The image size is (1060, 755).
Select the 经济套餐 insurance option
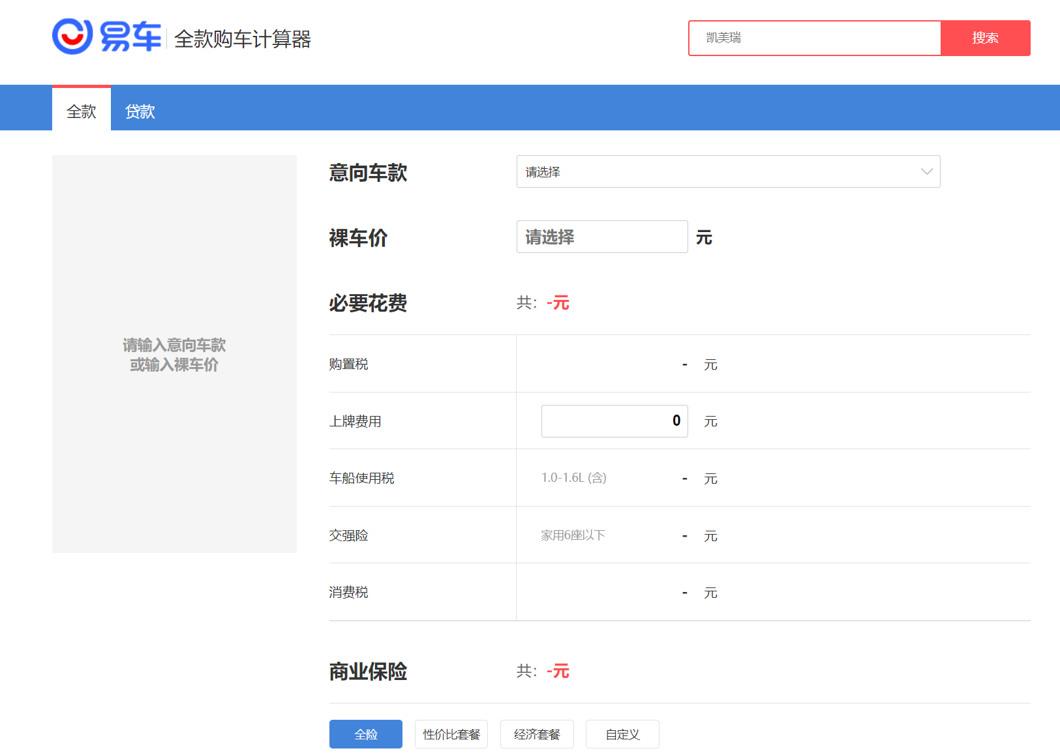(x=536, y=734)
